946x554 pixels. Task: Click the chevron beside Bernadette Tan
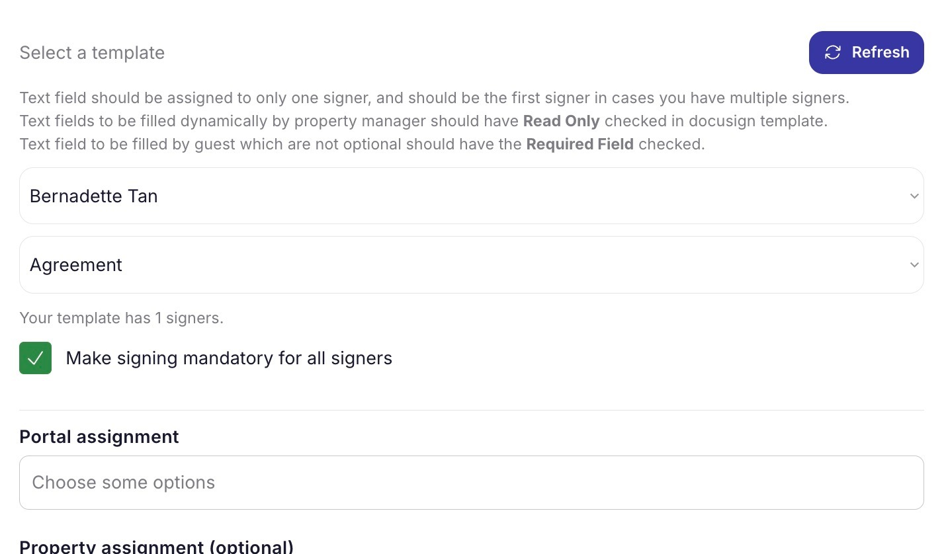click(x=914, y=196)
